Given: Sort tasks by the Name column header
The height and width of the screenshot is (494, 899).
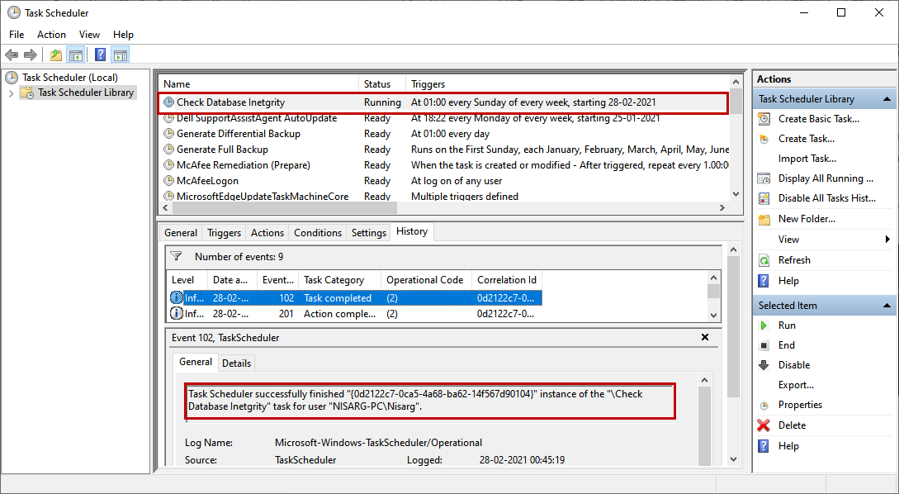Looking at the screenshot, I should pyautogui.click(x=258, y=83).
